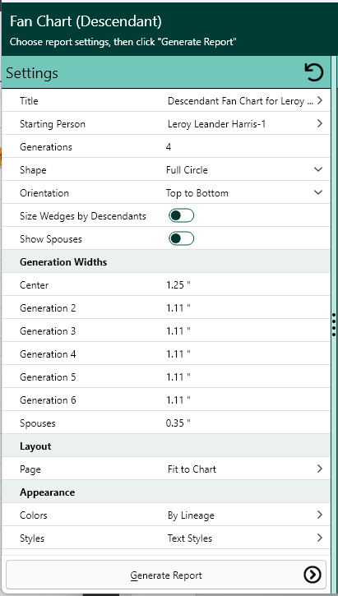Select the Full Circle shape value

(187, 169)
